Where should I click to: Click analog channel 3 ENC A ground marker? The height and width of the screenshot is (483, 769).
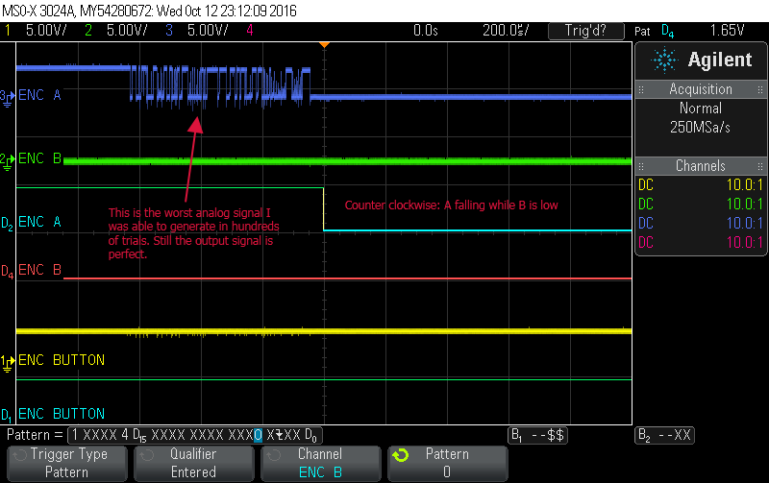(8, 96)
